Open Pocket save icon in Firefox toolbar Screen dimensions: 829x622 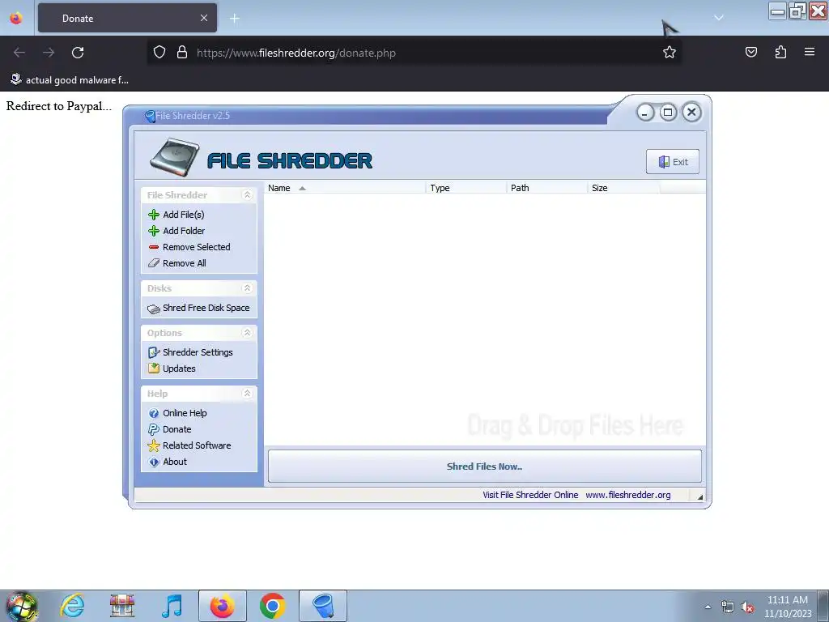(751, 52)
